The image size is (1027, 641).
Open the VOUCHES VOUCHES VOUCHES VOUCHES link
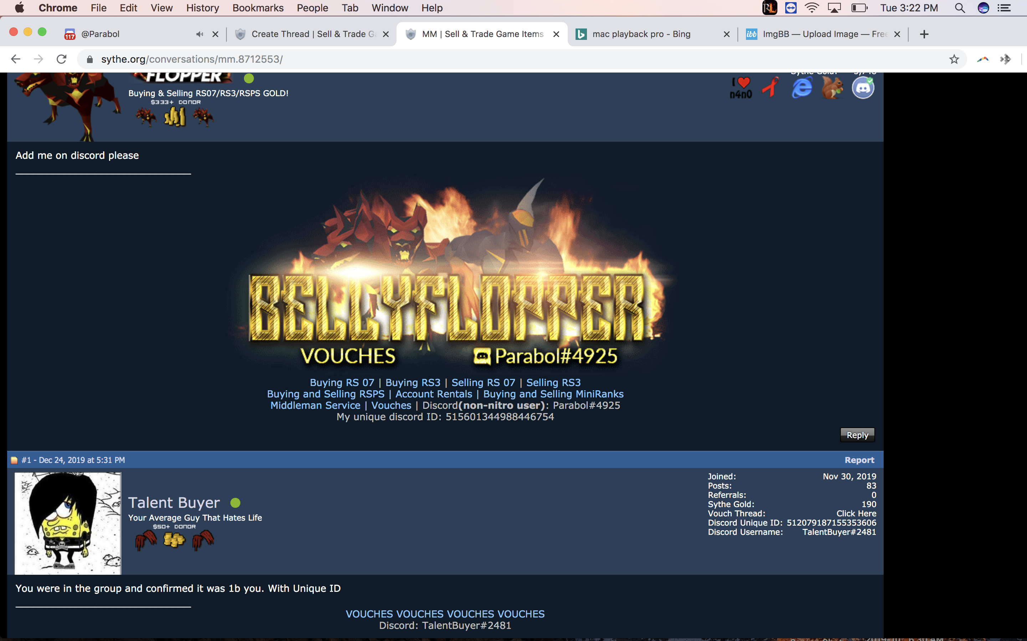click(x=445, y=614)
